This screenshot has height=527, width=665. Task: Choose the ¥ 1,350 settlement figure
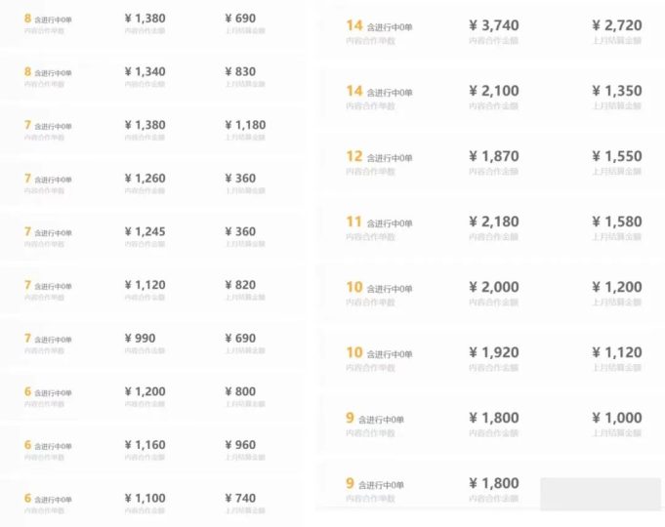pos(616,91)
